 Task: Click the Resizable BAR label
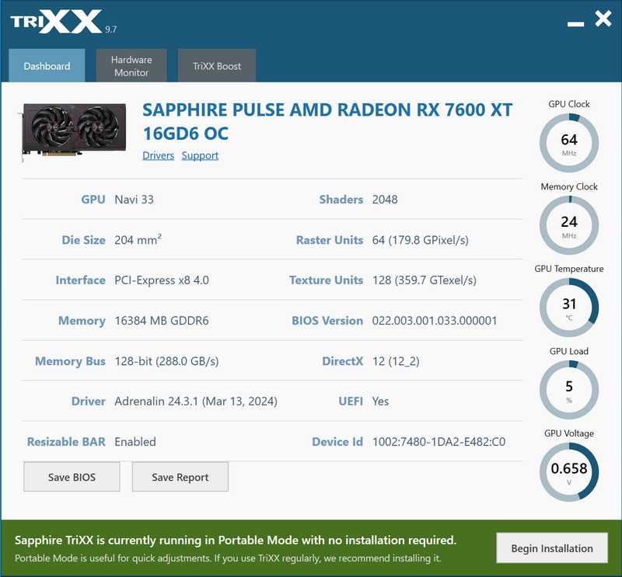click(x=66, y=442)
